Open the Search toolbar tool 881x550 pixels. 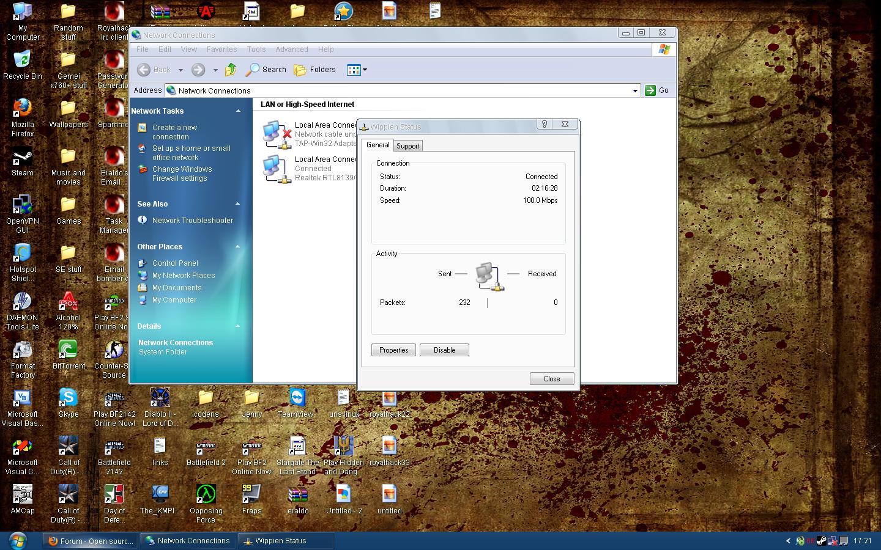click(266, 70)
